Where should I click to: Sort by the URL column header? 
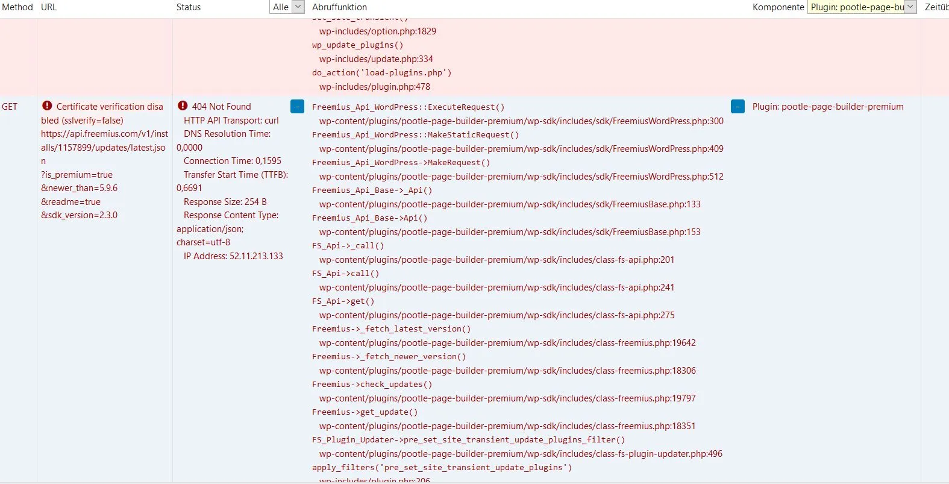pyautogui.click(x=49, y=7)
